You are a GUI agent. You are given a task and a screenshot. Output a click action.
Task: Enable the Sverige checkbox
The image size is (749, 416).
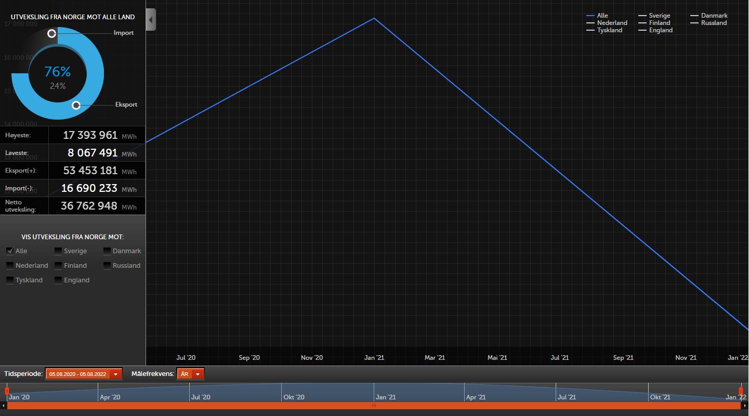pos(58,251)
